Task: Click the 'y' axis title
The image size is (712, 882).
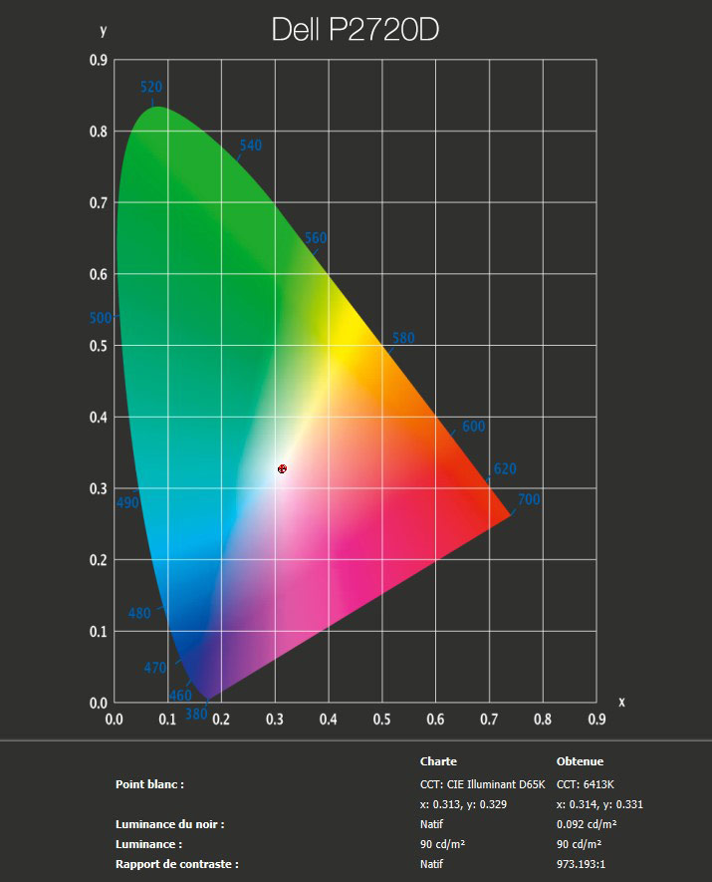Action: pos(103,30)
